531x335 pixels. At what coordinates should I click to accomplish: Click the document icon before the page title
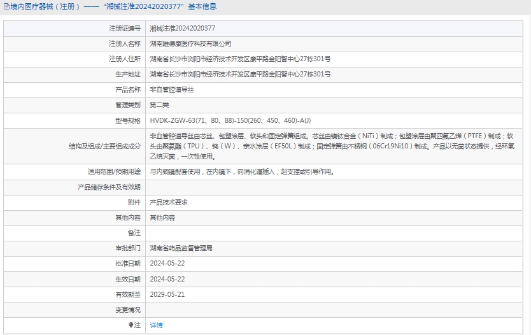6,7
